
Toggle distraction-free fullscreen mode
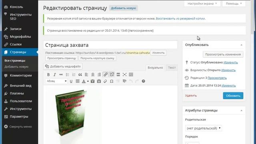[124, 75]
